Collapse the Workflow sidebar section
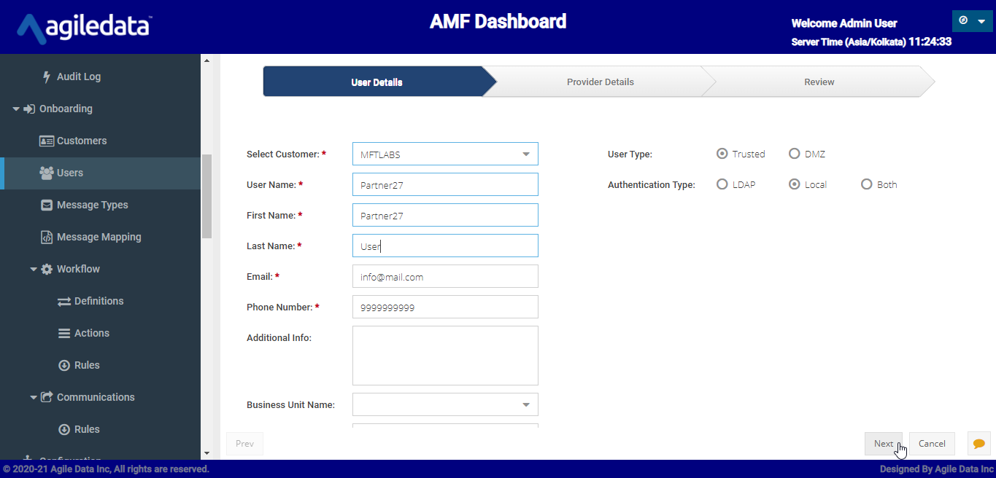This screenshot has width=996, height=478. coord(34,269)
